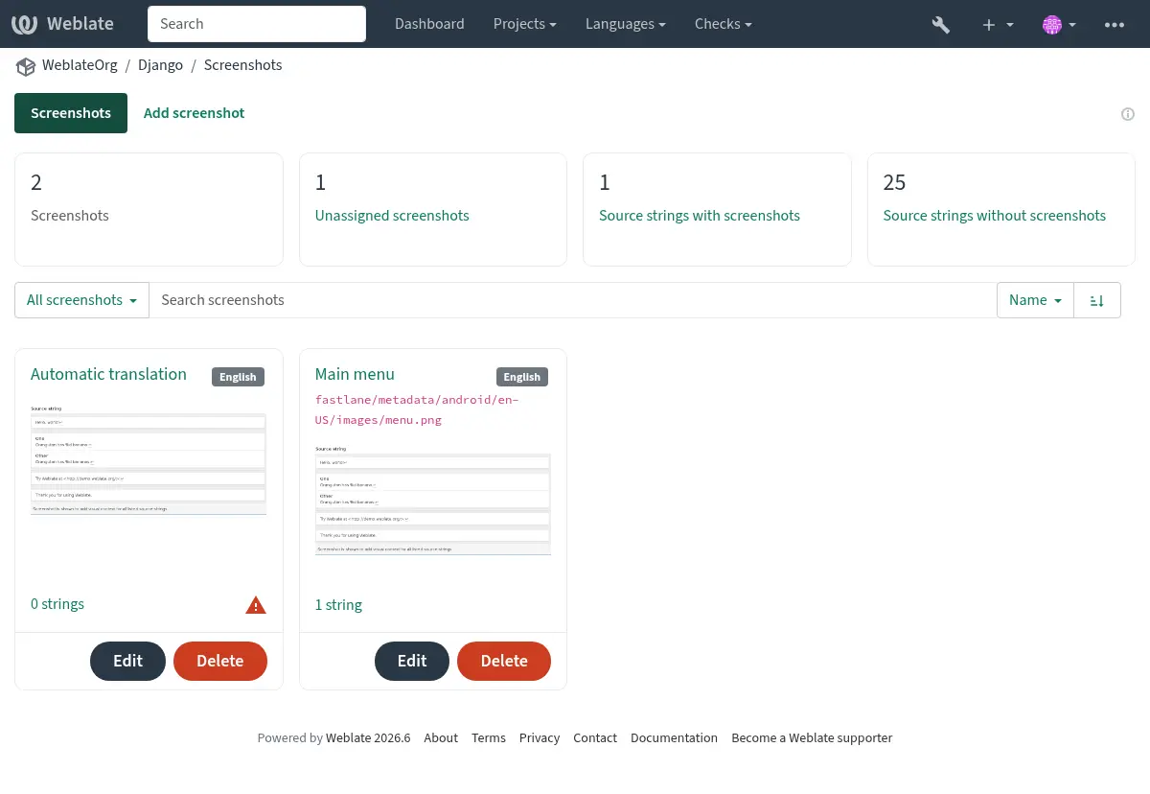The height and width of the screenshot is (794, 1150).
Task: Open the user avatar menu
Action: pyautogui.click(x=1059, y=25)
